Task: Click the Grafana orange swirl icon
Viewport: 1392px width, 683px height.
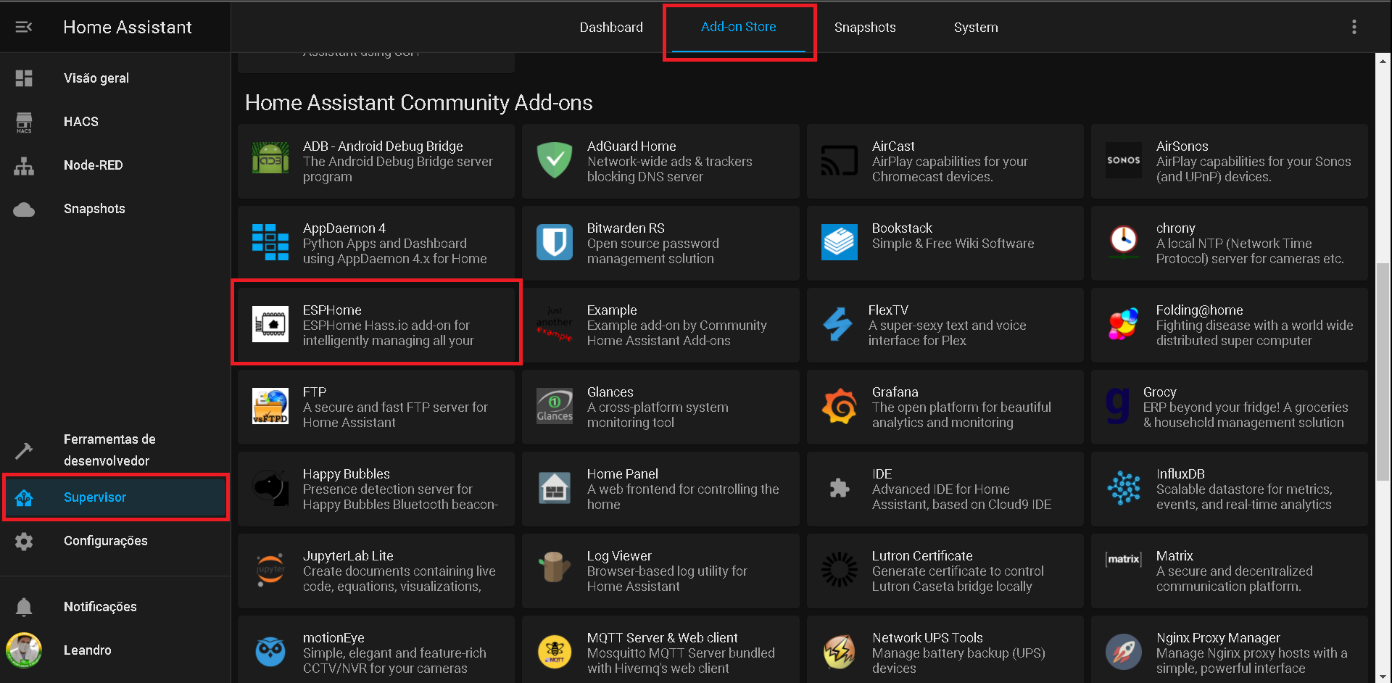Action: click(x=840, y=407)
